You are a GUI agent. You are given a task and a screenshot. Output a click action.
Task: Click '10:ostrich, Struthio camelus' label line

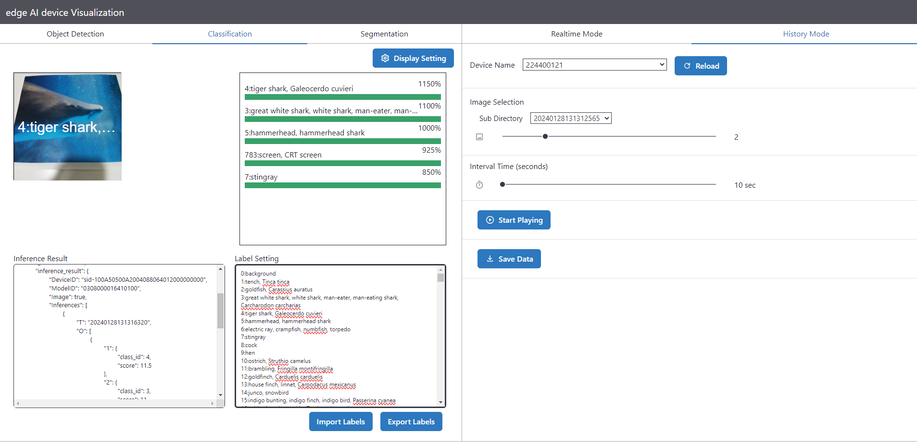click(276, 361)
